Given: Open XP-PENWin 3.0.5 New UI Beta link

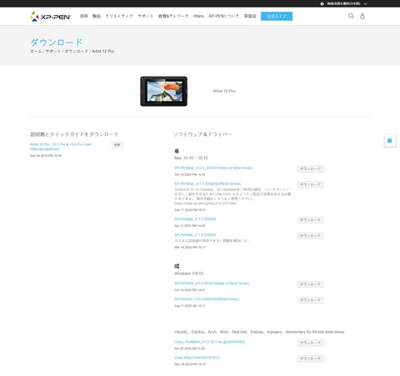Looking at the screenshot, I should 212,283.
